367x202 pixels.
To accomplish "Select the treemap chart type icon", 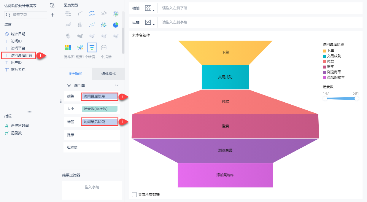I will pyautogui.click(x=68, y=47).
